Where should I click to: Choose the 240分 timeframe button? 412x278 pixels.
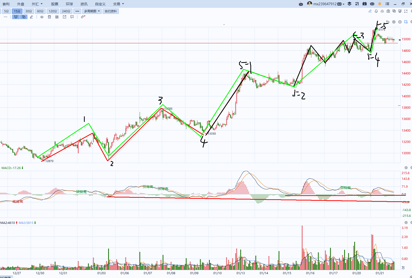[66, 11]
